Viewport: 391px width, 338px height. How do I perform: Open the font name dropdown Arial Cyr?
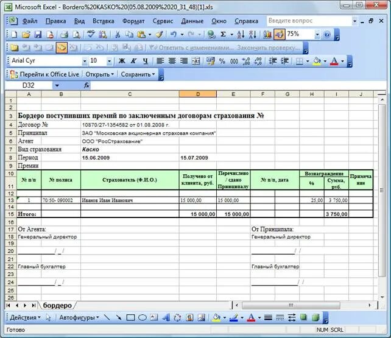(85, 61)
